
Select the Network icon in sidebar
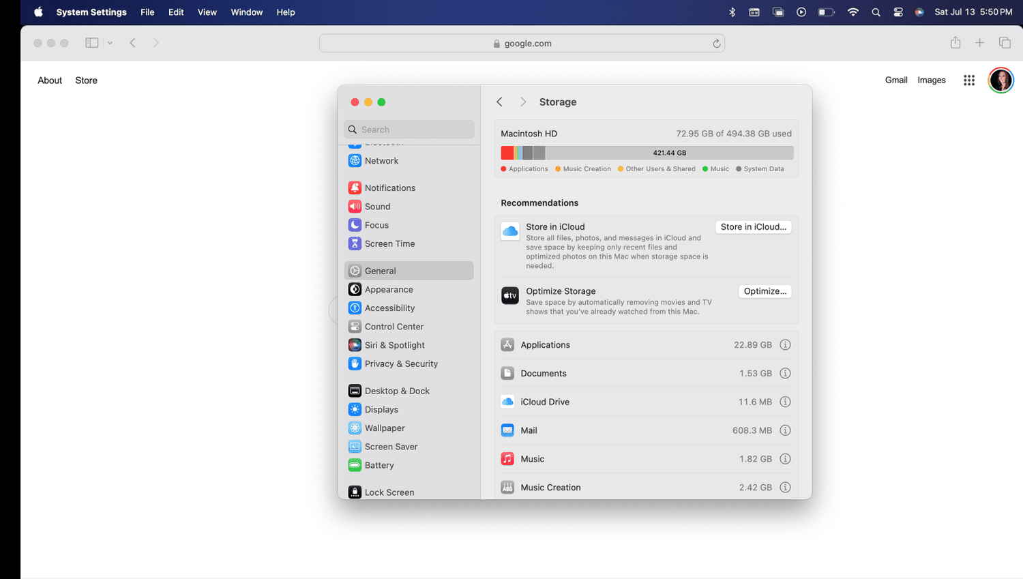point(355,161)
